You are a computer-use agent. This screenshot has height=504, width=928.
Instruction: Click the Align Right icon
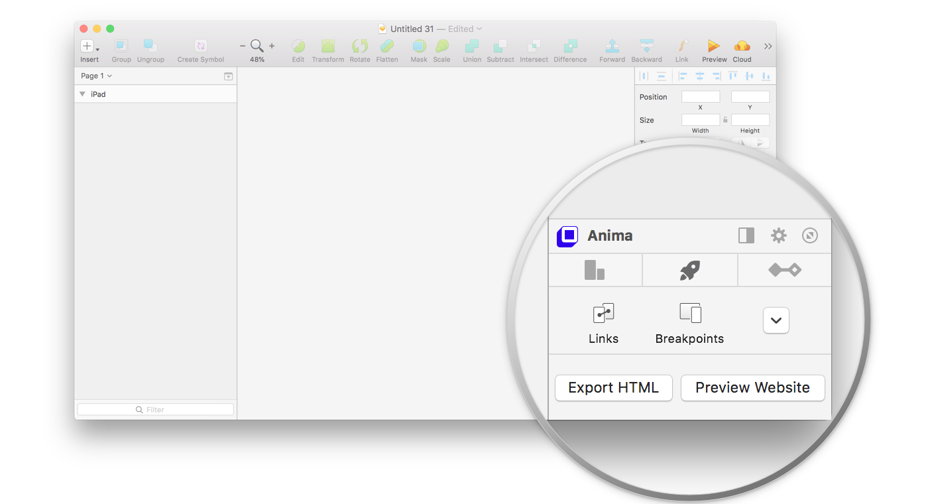tap(716, 76)
